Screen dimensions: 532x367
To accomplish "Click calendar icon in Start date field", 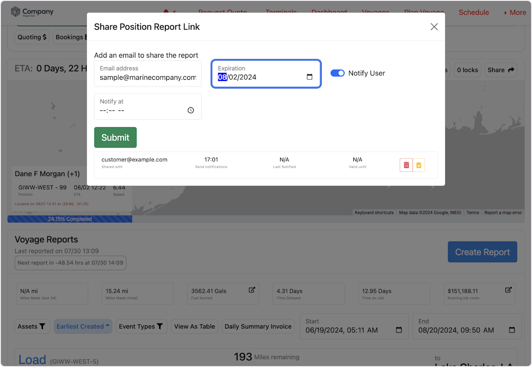I will tap(399, 330).
